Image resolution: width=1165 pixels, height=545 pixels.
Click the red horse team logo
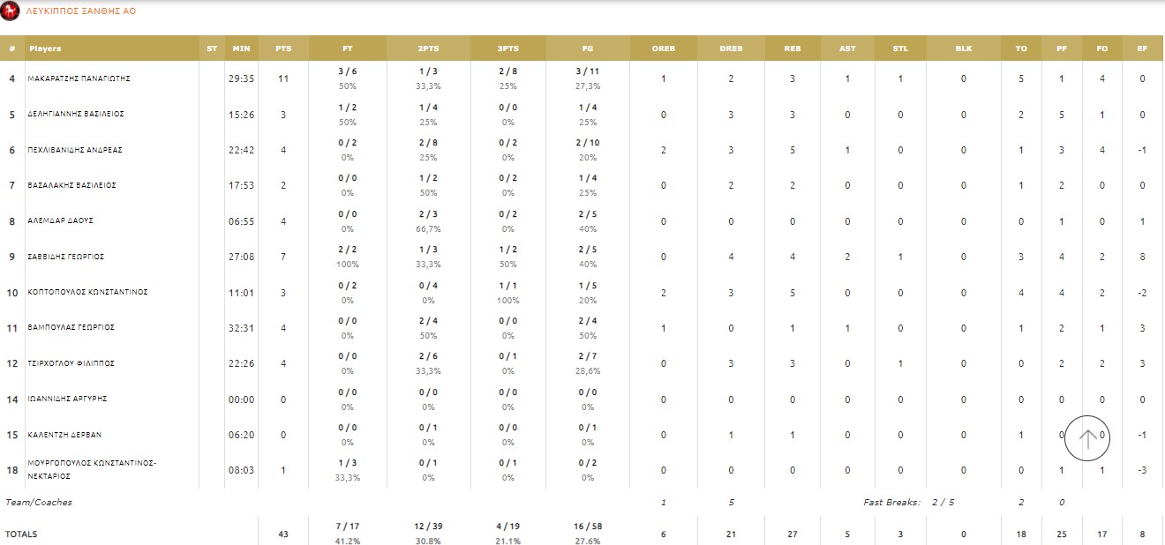tap(11, 11)
